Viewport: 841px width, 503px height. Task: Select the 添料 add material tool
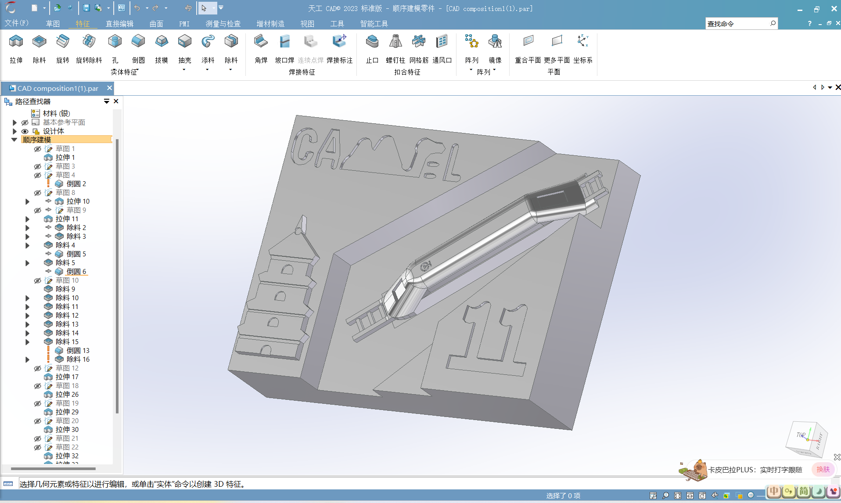(208, 49)
